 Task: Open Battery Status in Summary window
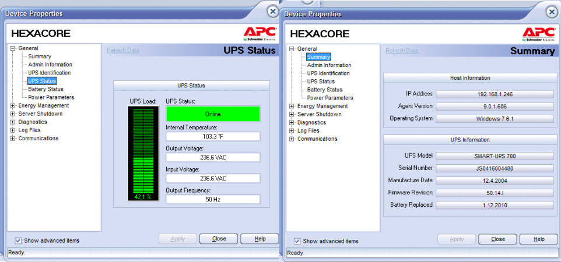[325, 90]
